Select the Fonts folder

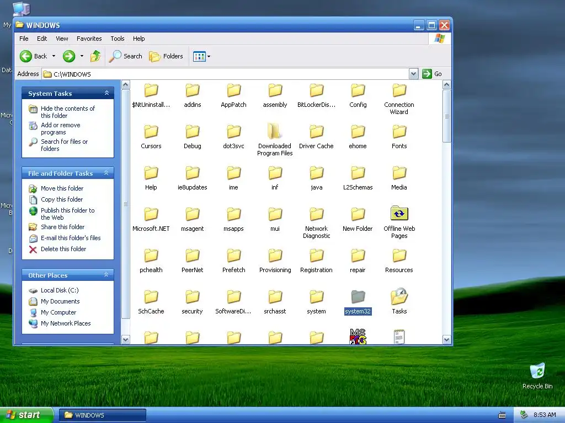click(x=399, y=137)
